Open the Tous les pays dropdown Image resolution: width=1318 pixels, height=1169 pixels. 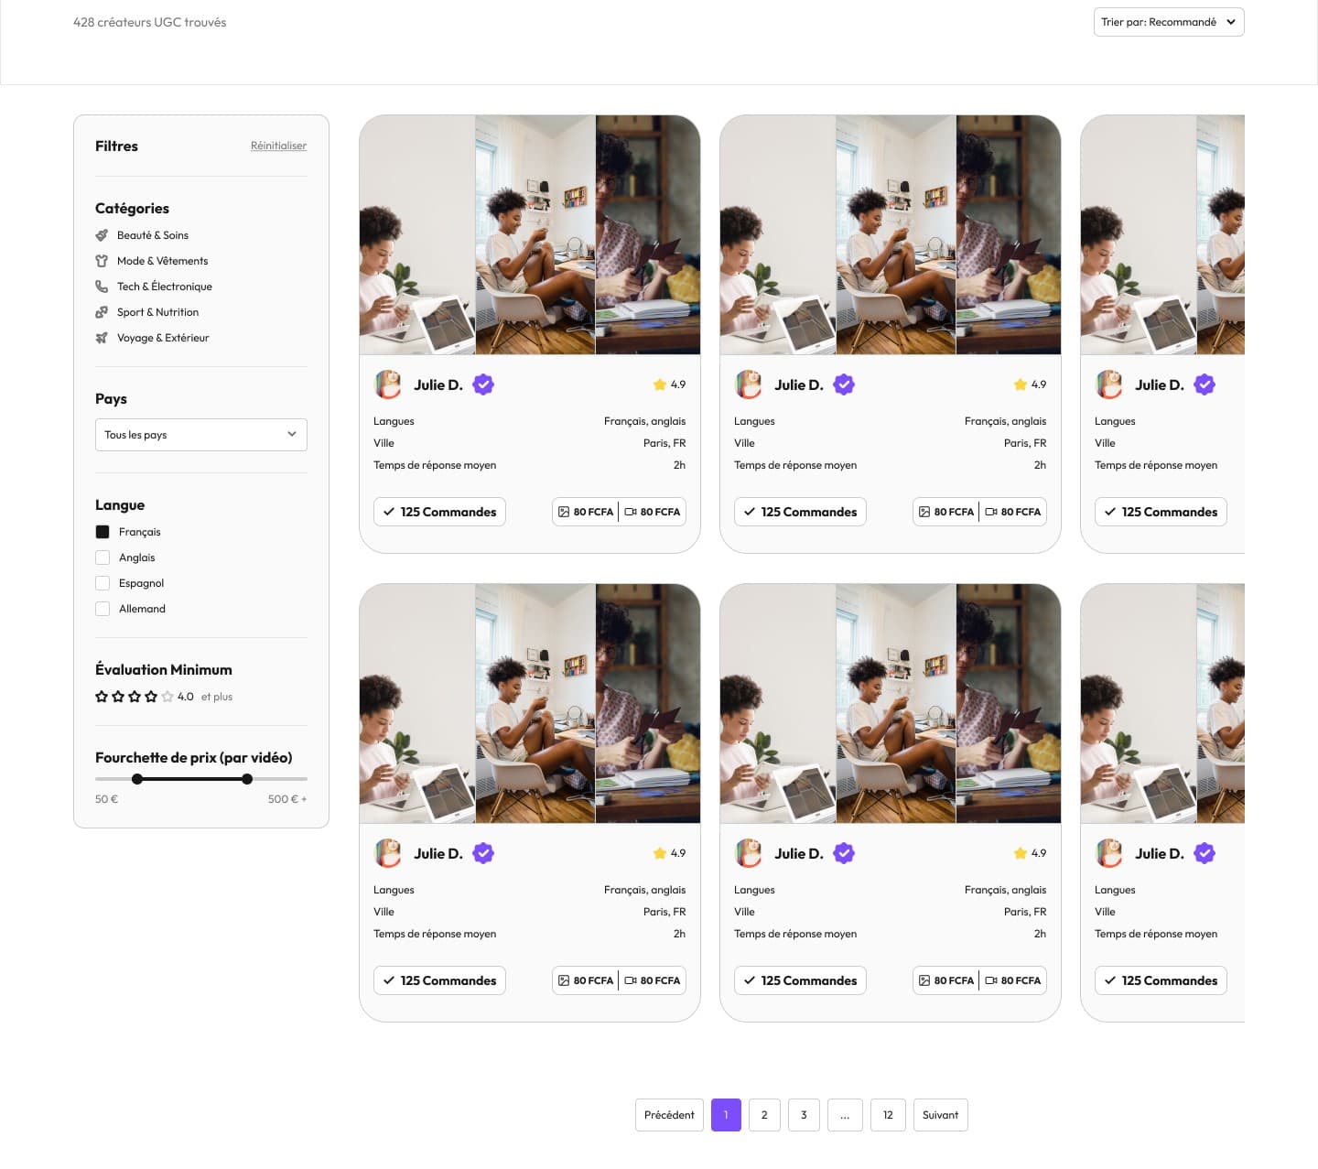(201, 435)
